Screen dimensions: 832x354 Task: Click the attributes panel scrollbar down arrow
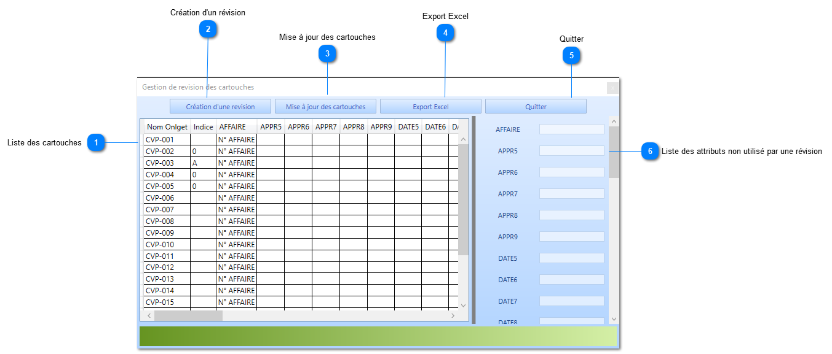614,318
